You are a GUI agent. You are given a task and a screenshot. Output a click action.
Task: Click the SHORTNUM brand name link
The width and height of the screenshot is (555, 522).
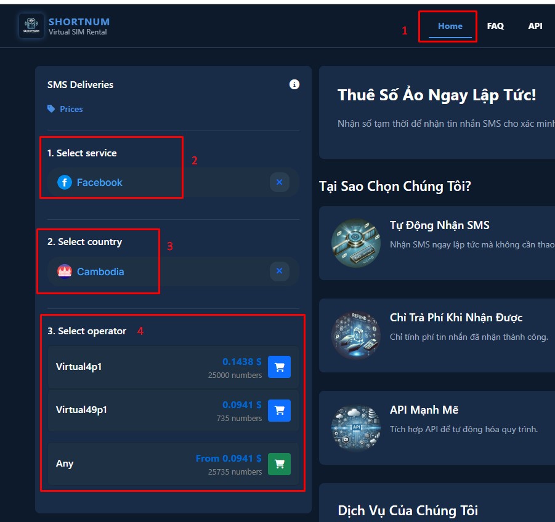point(79,22)
